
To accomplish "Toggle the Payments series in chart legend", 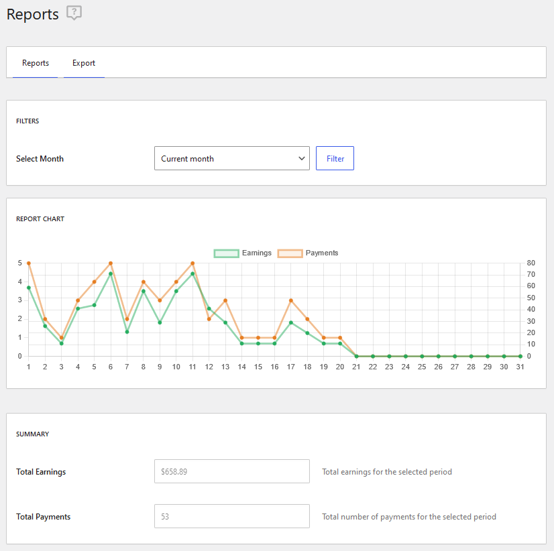I will point(309,253).
